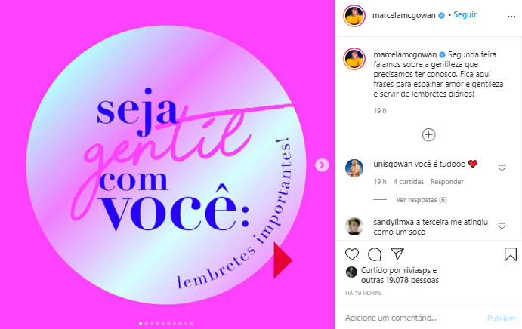
Task: Go to next carousel slide arrow
Action: [x=322, y=165]
